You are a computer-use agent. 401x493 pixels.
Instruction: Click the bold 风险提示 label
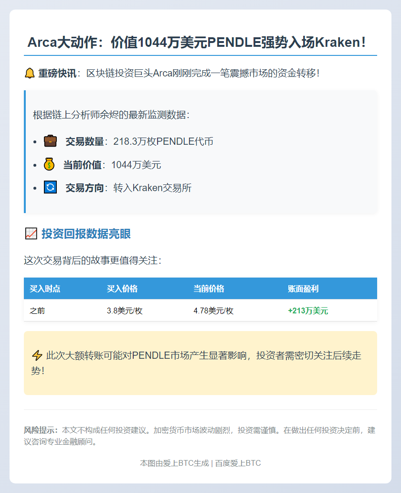(x=41, y=430)
